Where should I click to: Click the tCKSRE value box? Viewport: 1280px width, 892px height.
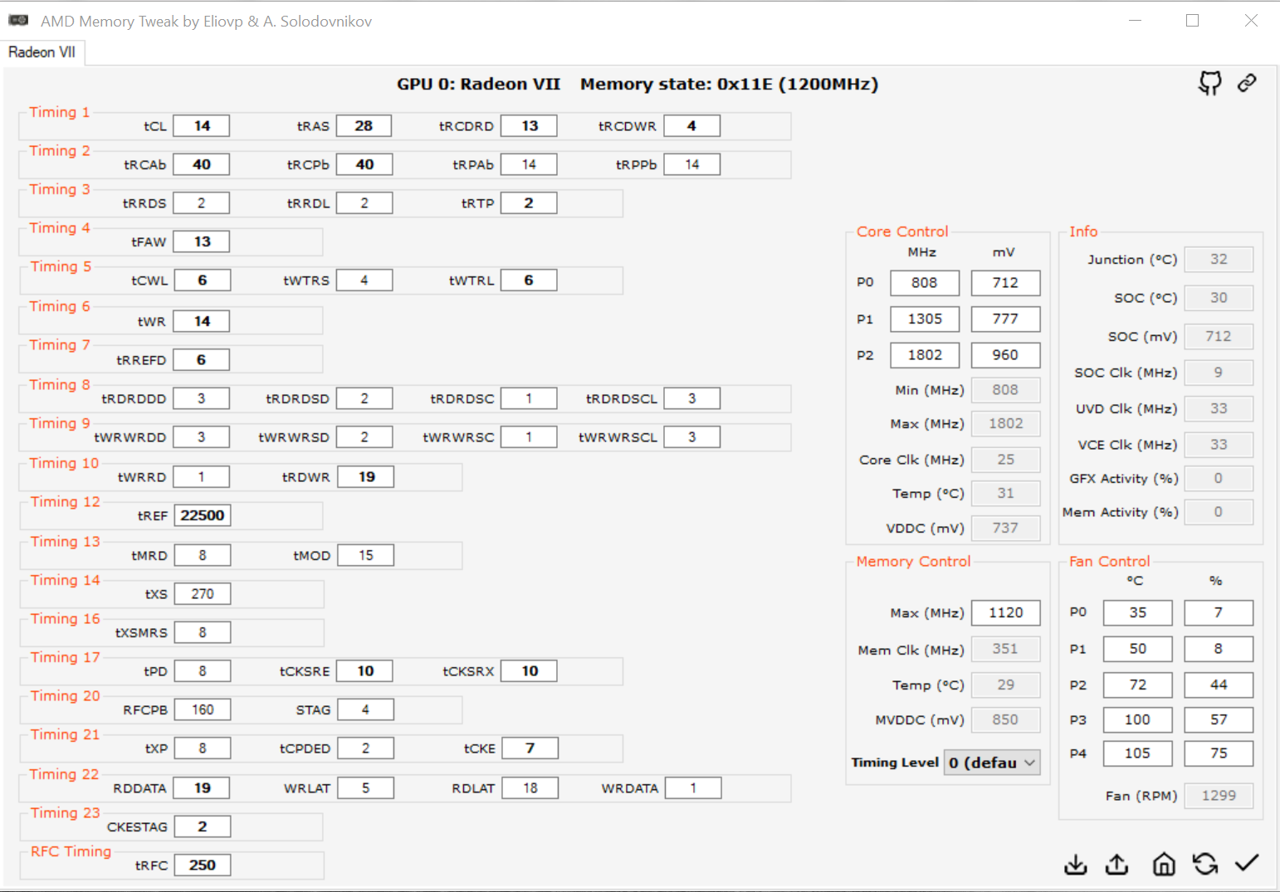coord(365,671)
